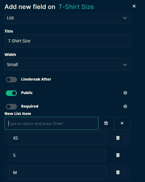Focus the new list item option input
The height and width of the screenshot is (182, 145).
(x=51, y=123)
